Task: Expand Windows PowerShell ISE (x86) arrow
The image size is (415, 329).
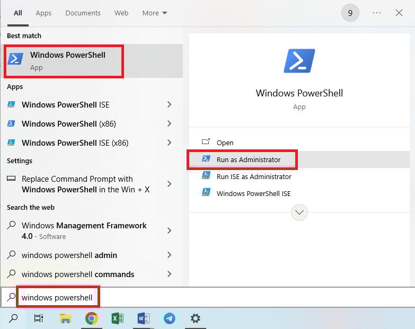Action: (170, 143)
